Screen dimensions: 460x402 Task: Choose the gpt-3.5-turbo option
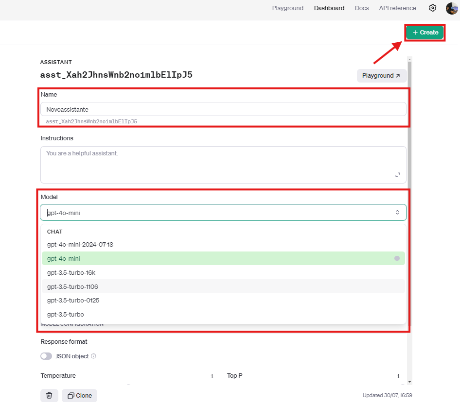(x=65, y=314)
